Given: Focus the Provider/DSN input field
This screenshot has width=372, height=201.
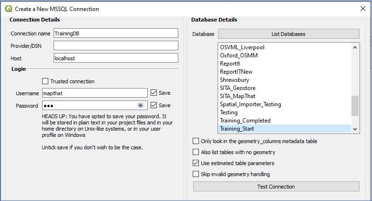Looking at the screenshot, I should pos(116,45).
